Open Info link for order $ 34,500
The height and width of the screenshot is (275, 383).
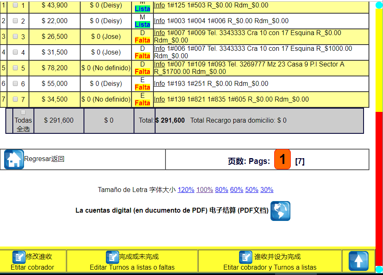pyautogui.click(x=159, y=100)
